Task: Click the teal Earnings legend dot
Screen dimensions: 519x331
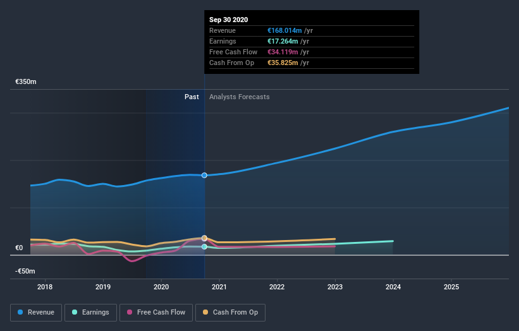Action: pyautogui.click(x=75, y=312)
